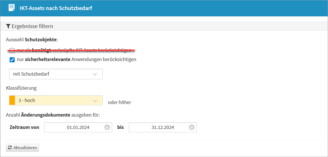Click the refresh arrows icon beside Aktualisieren
328x157 pixels.
coord(10,148)
